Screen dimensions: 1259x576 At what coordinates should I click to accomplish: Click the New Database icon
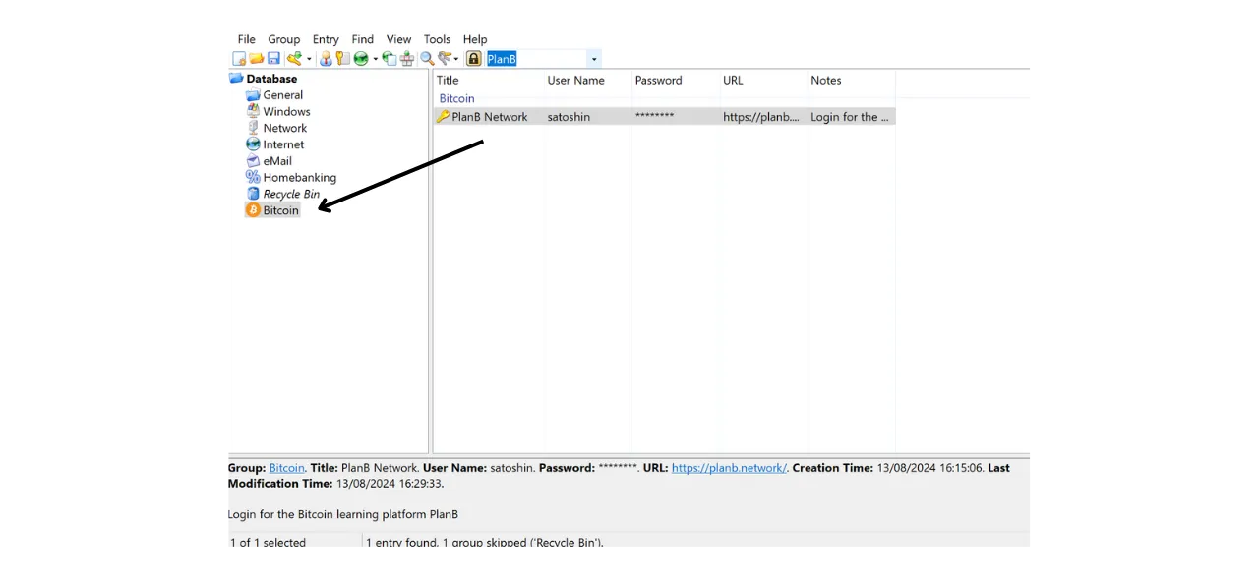click(x=237, y=59)
